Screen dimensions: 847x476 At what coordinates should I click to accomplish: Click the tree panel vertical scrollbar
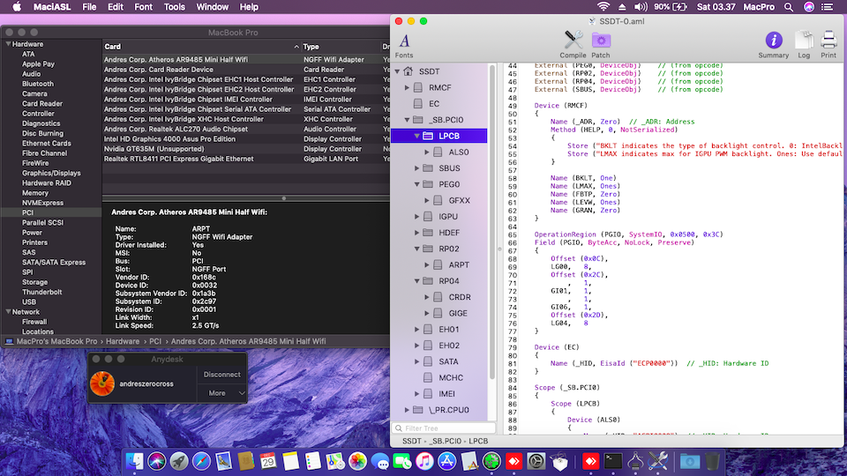491,221
